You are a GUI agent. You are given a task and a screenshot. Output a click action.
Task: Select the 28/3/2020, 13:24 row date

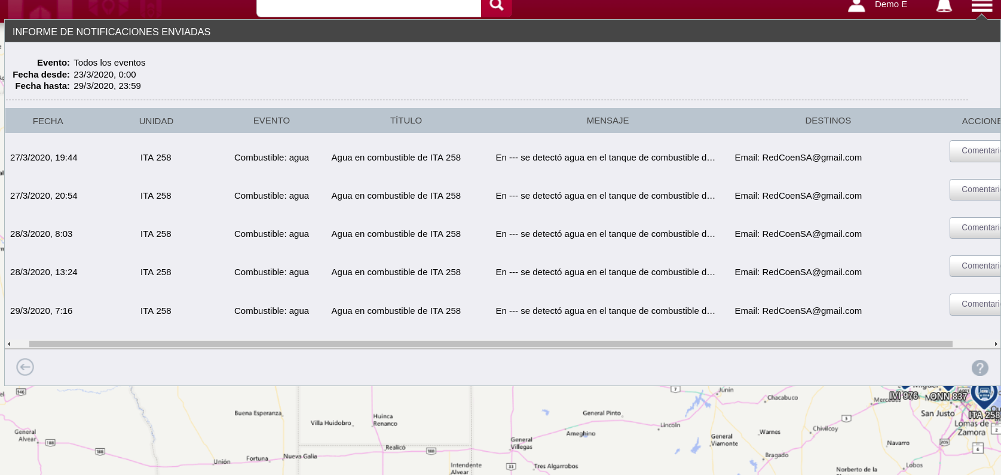[44, 272]
